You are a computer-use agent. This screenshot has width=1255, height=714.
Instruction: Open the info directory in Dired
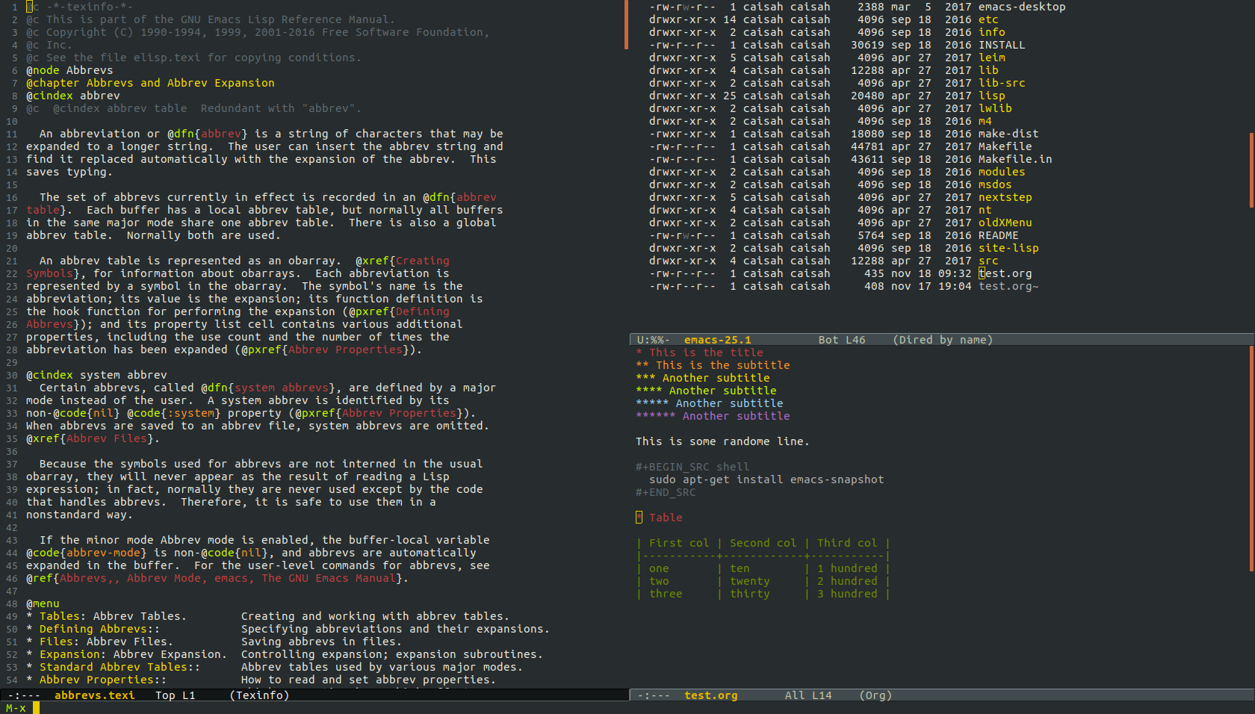992,32
